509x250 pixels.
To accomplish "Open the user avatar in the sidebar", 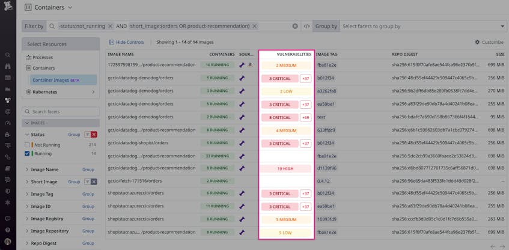I will click(8, 242).
